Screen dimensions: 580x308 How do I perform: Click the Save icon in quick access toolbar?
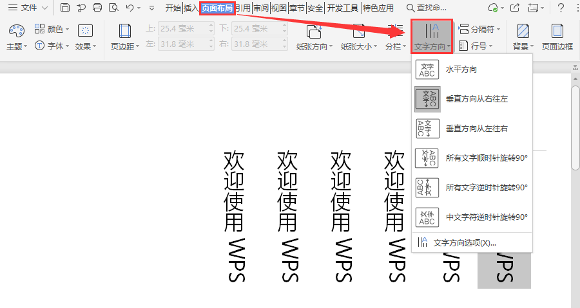click(x=65, y=8)
